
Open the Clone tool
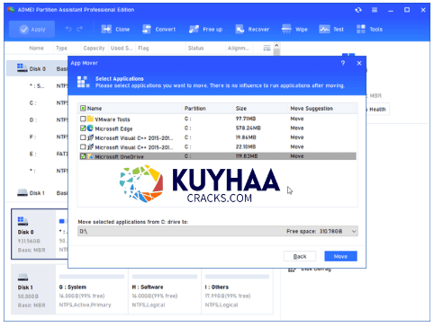115,29
